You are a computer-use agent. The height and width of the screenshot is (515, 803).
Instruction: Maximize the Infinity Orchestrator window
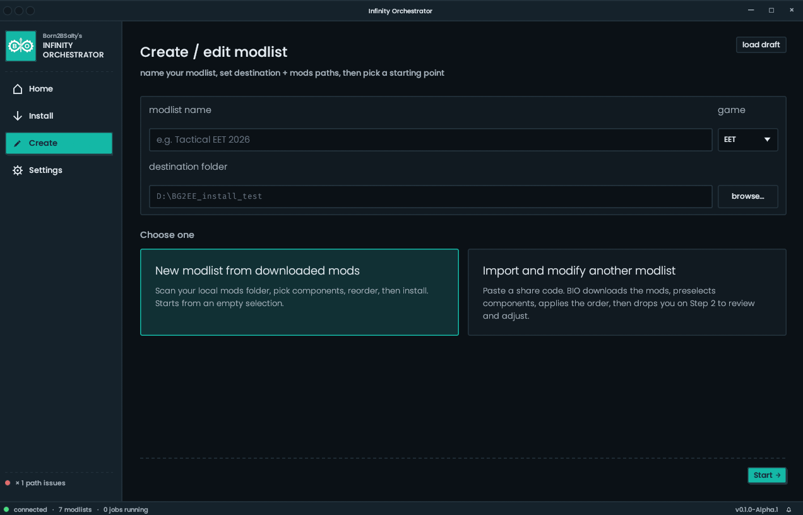[x=771, y=10]
